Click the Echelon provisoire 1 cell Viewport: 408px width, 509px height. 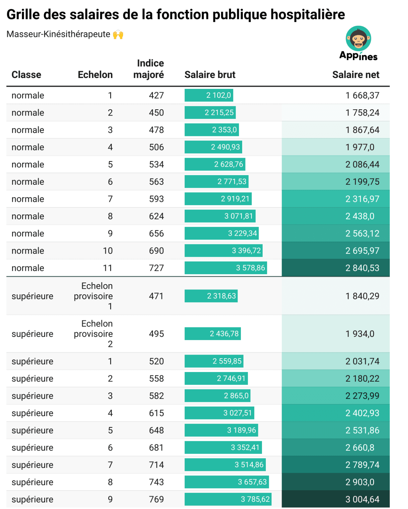(93, 296)
